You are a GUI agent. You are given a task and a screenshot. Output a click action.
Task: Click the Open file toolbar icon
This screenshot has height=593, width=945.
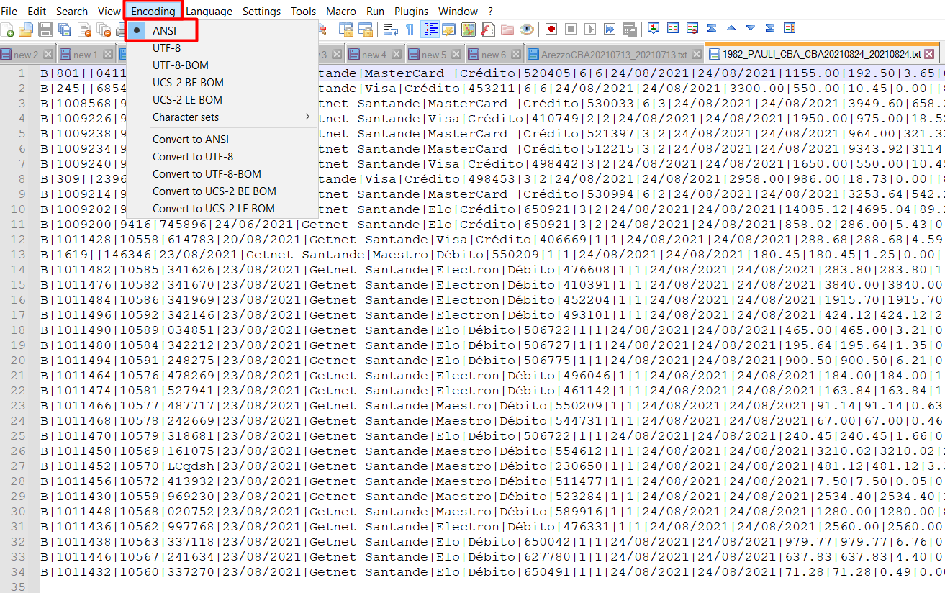click(26, 30)
